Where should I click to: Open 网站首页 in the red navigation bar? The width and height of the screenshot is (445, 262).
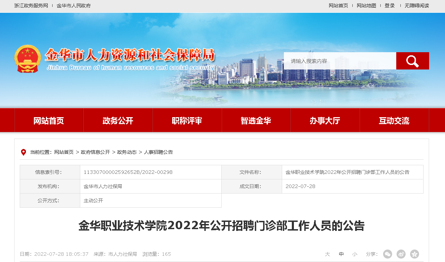click(49, 121)
